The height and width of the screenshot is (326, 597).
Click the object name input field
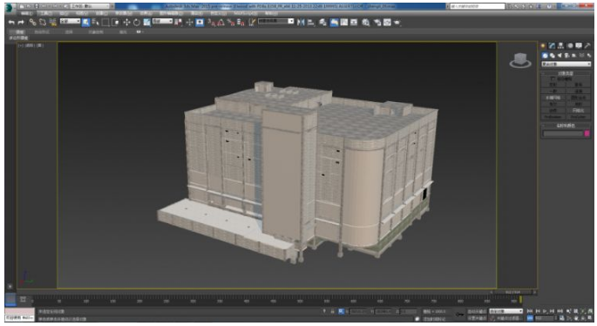[x=563, y=133]
